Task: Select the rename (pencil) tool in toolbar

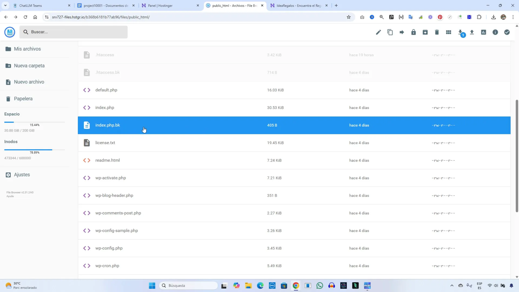Action: [378, 32]
